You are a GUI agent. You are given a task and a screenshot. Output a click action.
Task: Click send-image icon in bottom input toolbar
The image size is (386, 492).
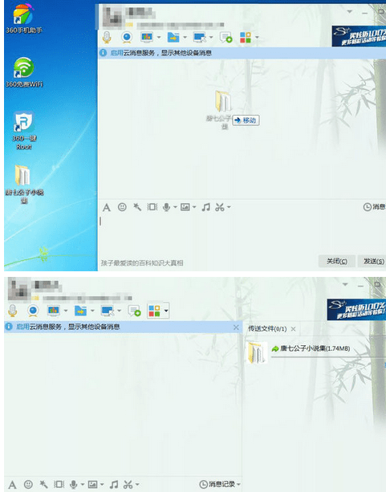tap(92, 485)
